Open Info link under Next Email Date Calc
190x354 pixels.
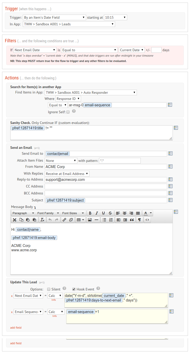pos(54,300)
